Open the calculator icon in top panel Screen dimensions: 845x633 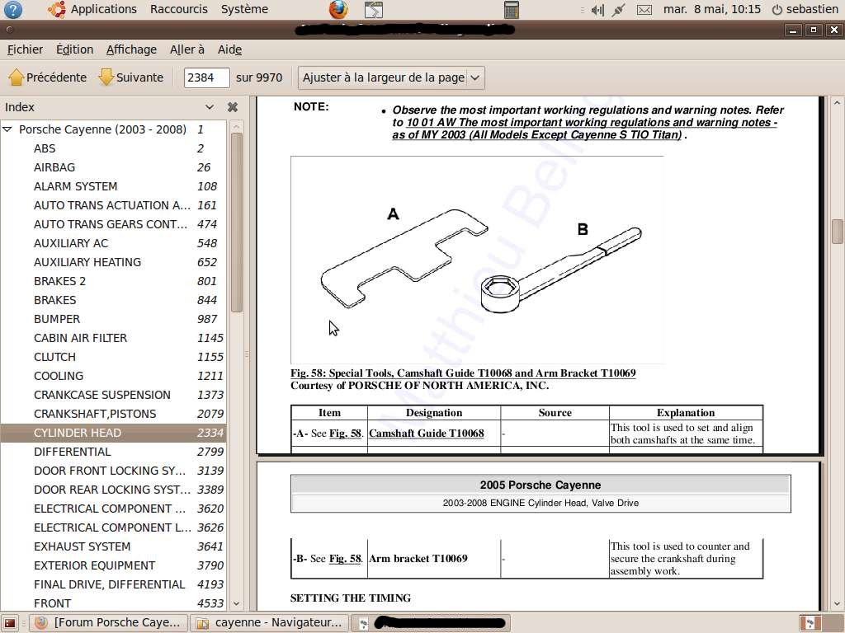[x=511, y=9]
